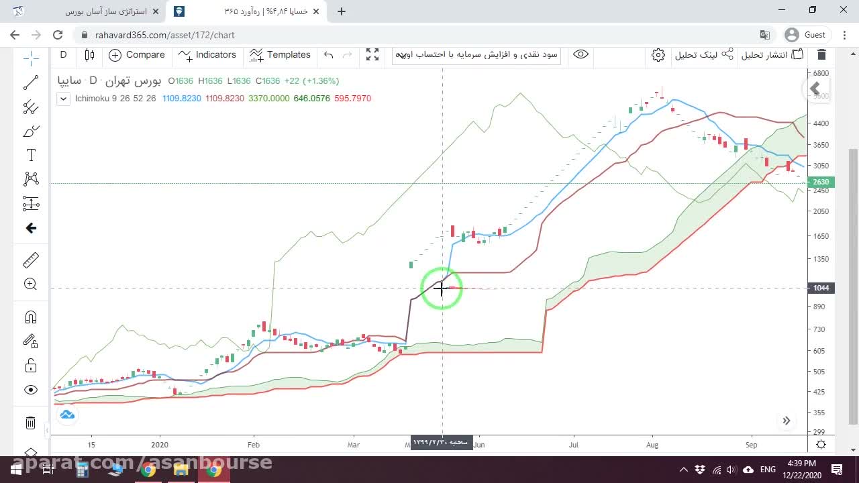Open the candlestick chart style menu

89,55
